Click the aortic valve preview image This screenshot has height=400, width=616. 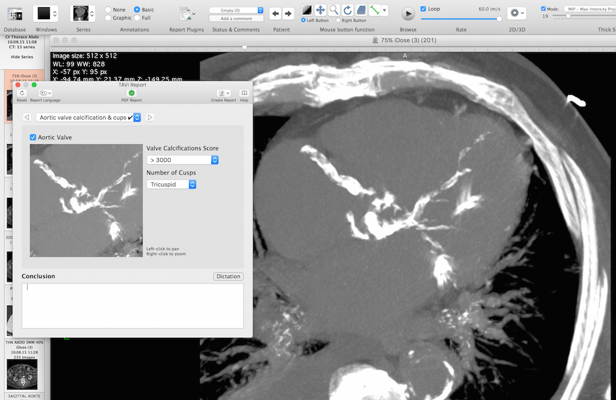[86, 200]
